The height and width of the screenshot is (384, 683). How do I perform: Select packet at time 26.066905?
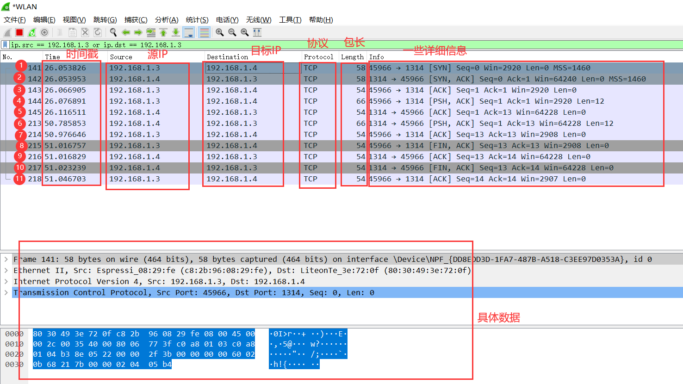[341, 90]
